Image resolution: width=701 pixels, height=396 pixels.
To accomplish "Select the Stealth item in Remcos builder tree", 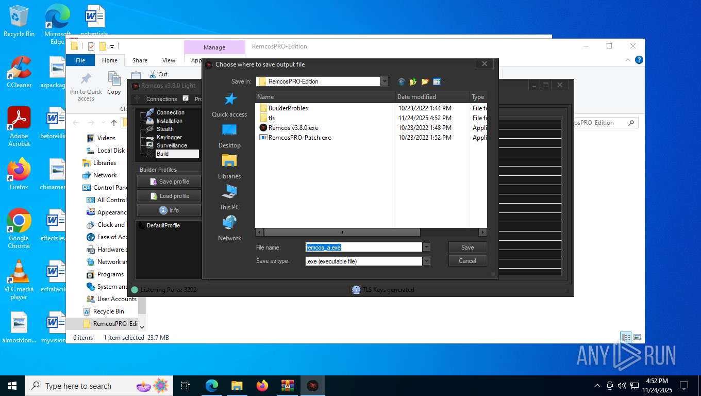I will 165,129.
